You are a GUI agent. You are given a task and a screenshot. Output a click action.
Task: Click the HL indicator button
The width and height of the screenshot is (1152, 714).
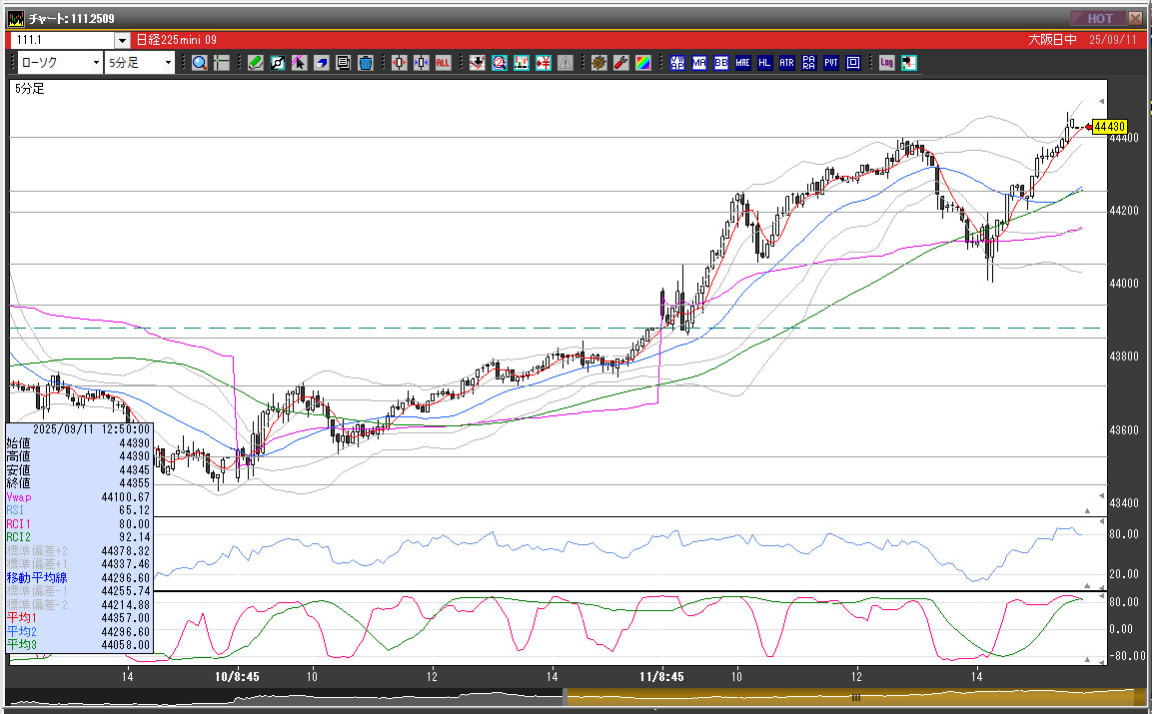point(764,63)
